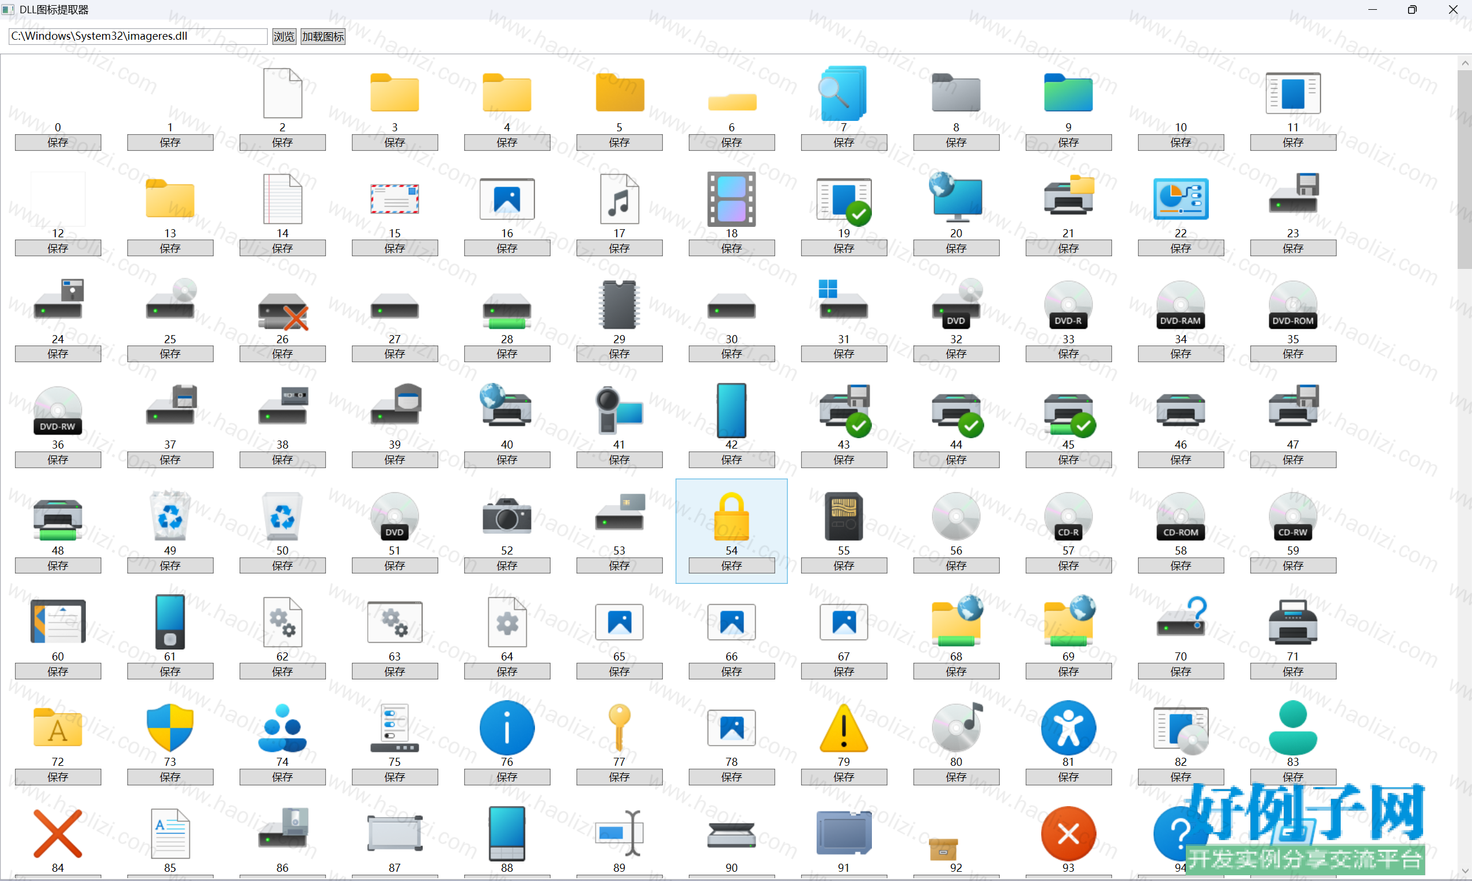This screenshot has width=1472, height=881.
Task: Click the gears settings file icon 62
Action: [x=283, y=622]
